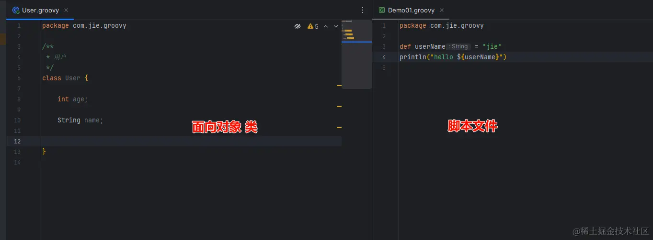This screenshot has height=240, width=653.
Task: Click package line in User.groovy
Action: coord(84,25)
